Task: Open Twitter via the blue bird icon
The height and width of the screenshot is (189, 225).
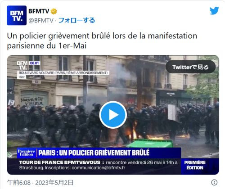Action: tap(214, 11)
